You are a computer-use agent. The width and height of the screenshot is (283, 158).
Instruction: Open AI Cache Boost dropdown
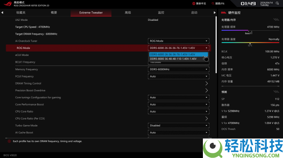point(179,132)
